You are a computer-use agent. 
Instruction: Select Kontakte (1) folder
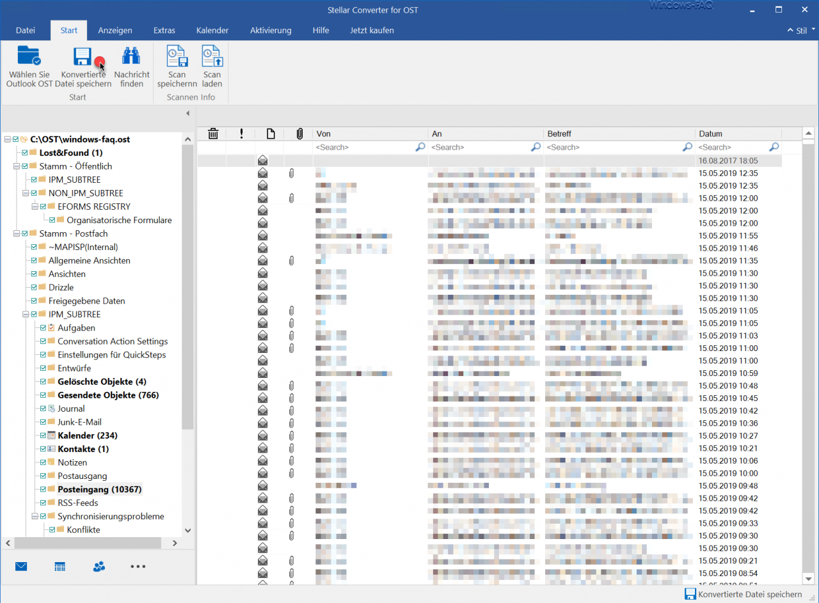coord(83,449)
